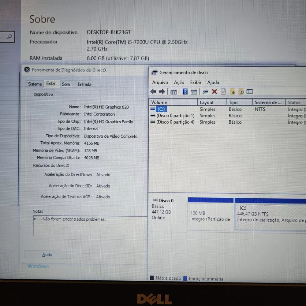Image resolution: width=306 pixels, height=306 pixels.
Task: Toggle the show/hide action pane icon
Action: (x=194, y=92)
